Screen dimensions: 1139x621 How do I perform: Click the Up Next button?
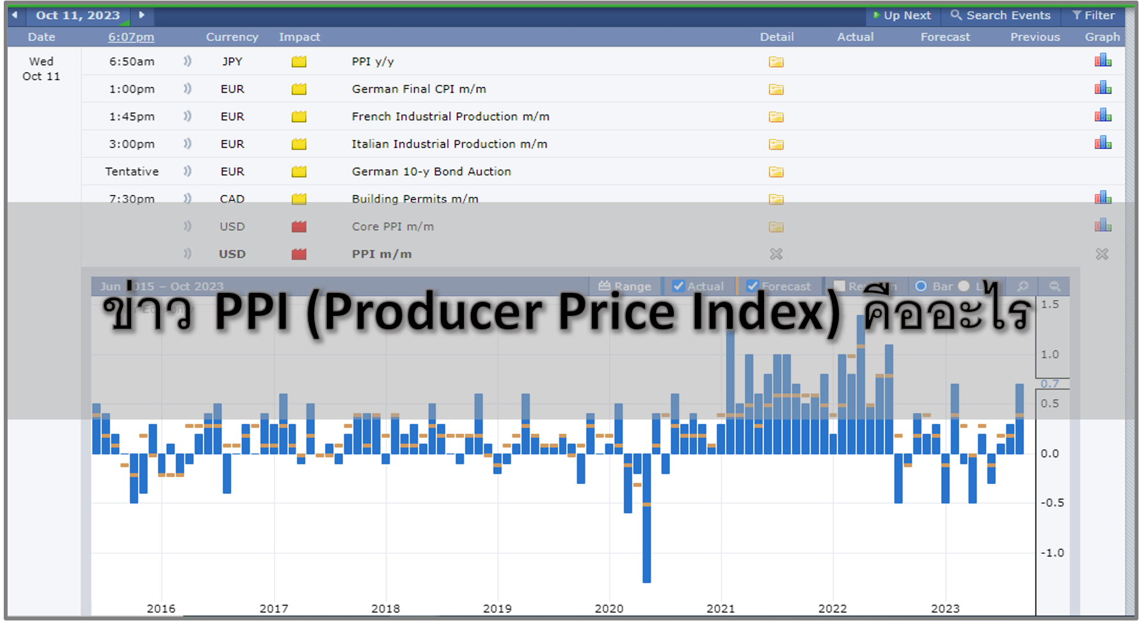coord(902,15)
